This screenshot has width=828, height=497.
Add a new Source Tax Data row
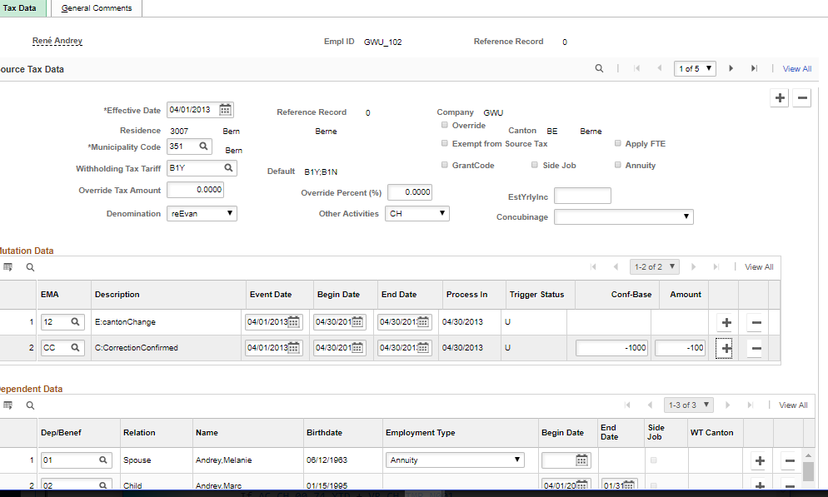point(780,98)
